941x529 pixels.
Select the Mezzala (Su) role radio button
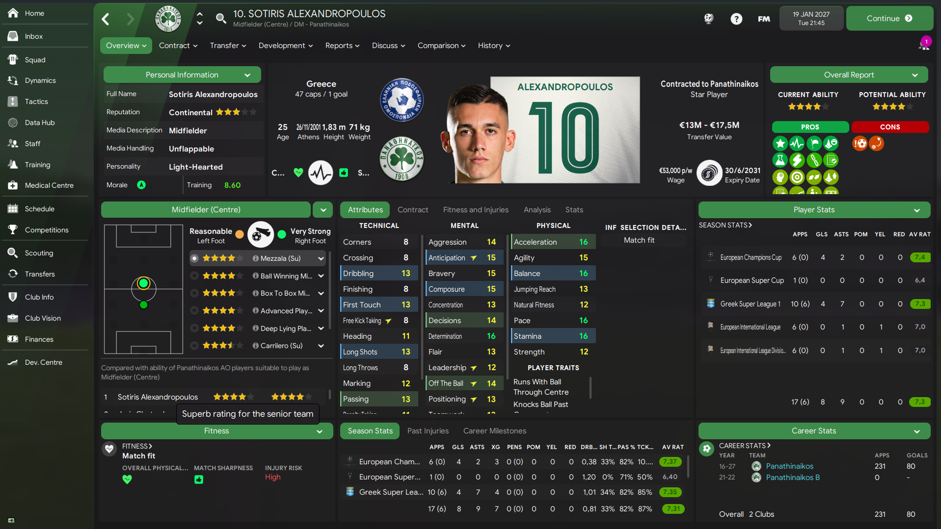click(194, 258)
